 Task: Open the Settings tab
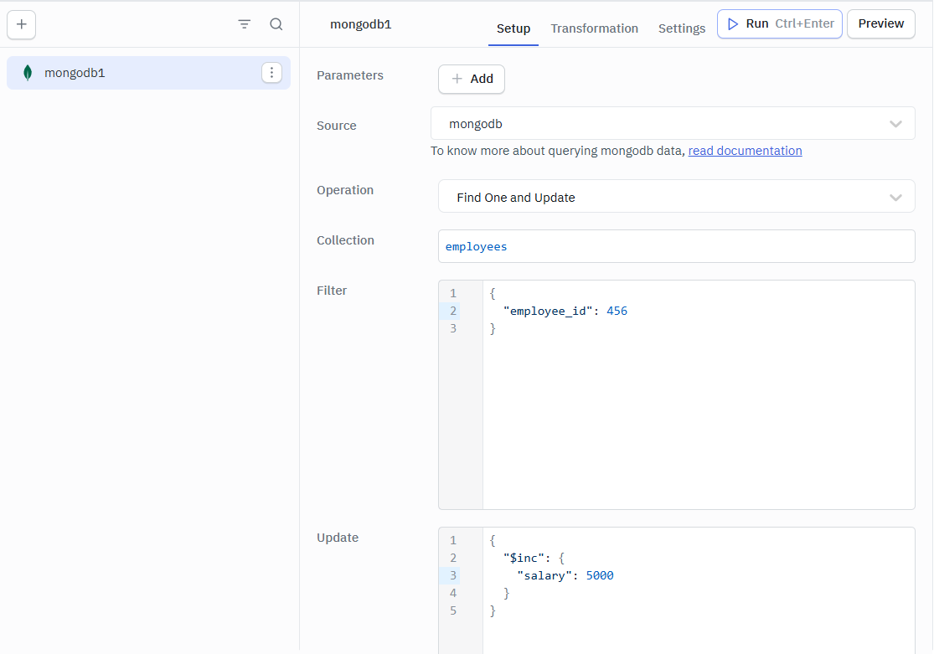(x=681, y=28)
